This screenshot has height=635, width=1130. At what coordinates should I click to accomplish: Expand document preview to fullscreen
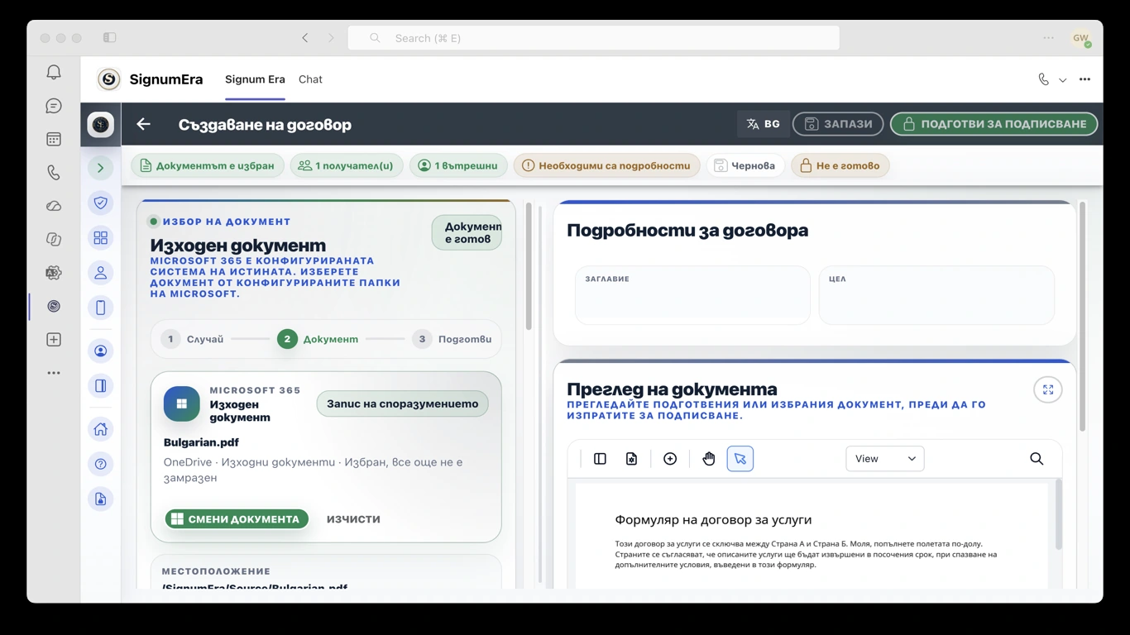(x=1048, y=389)
